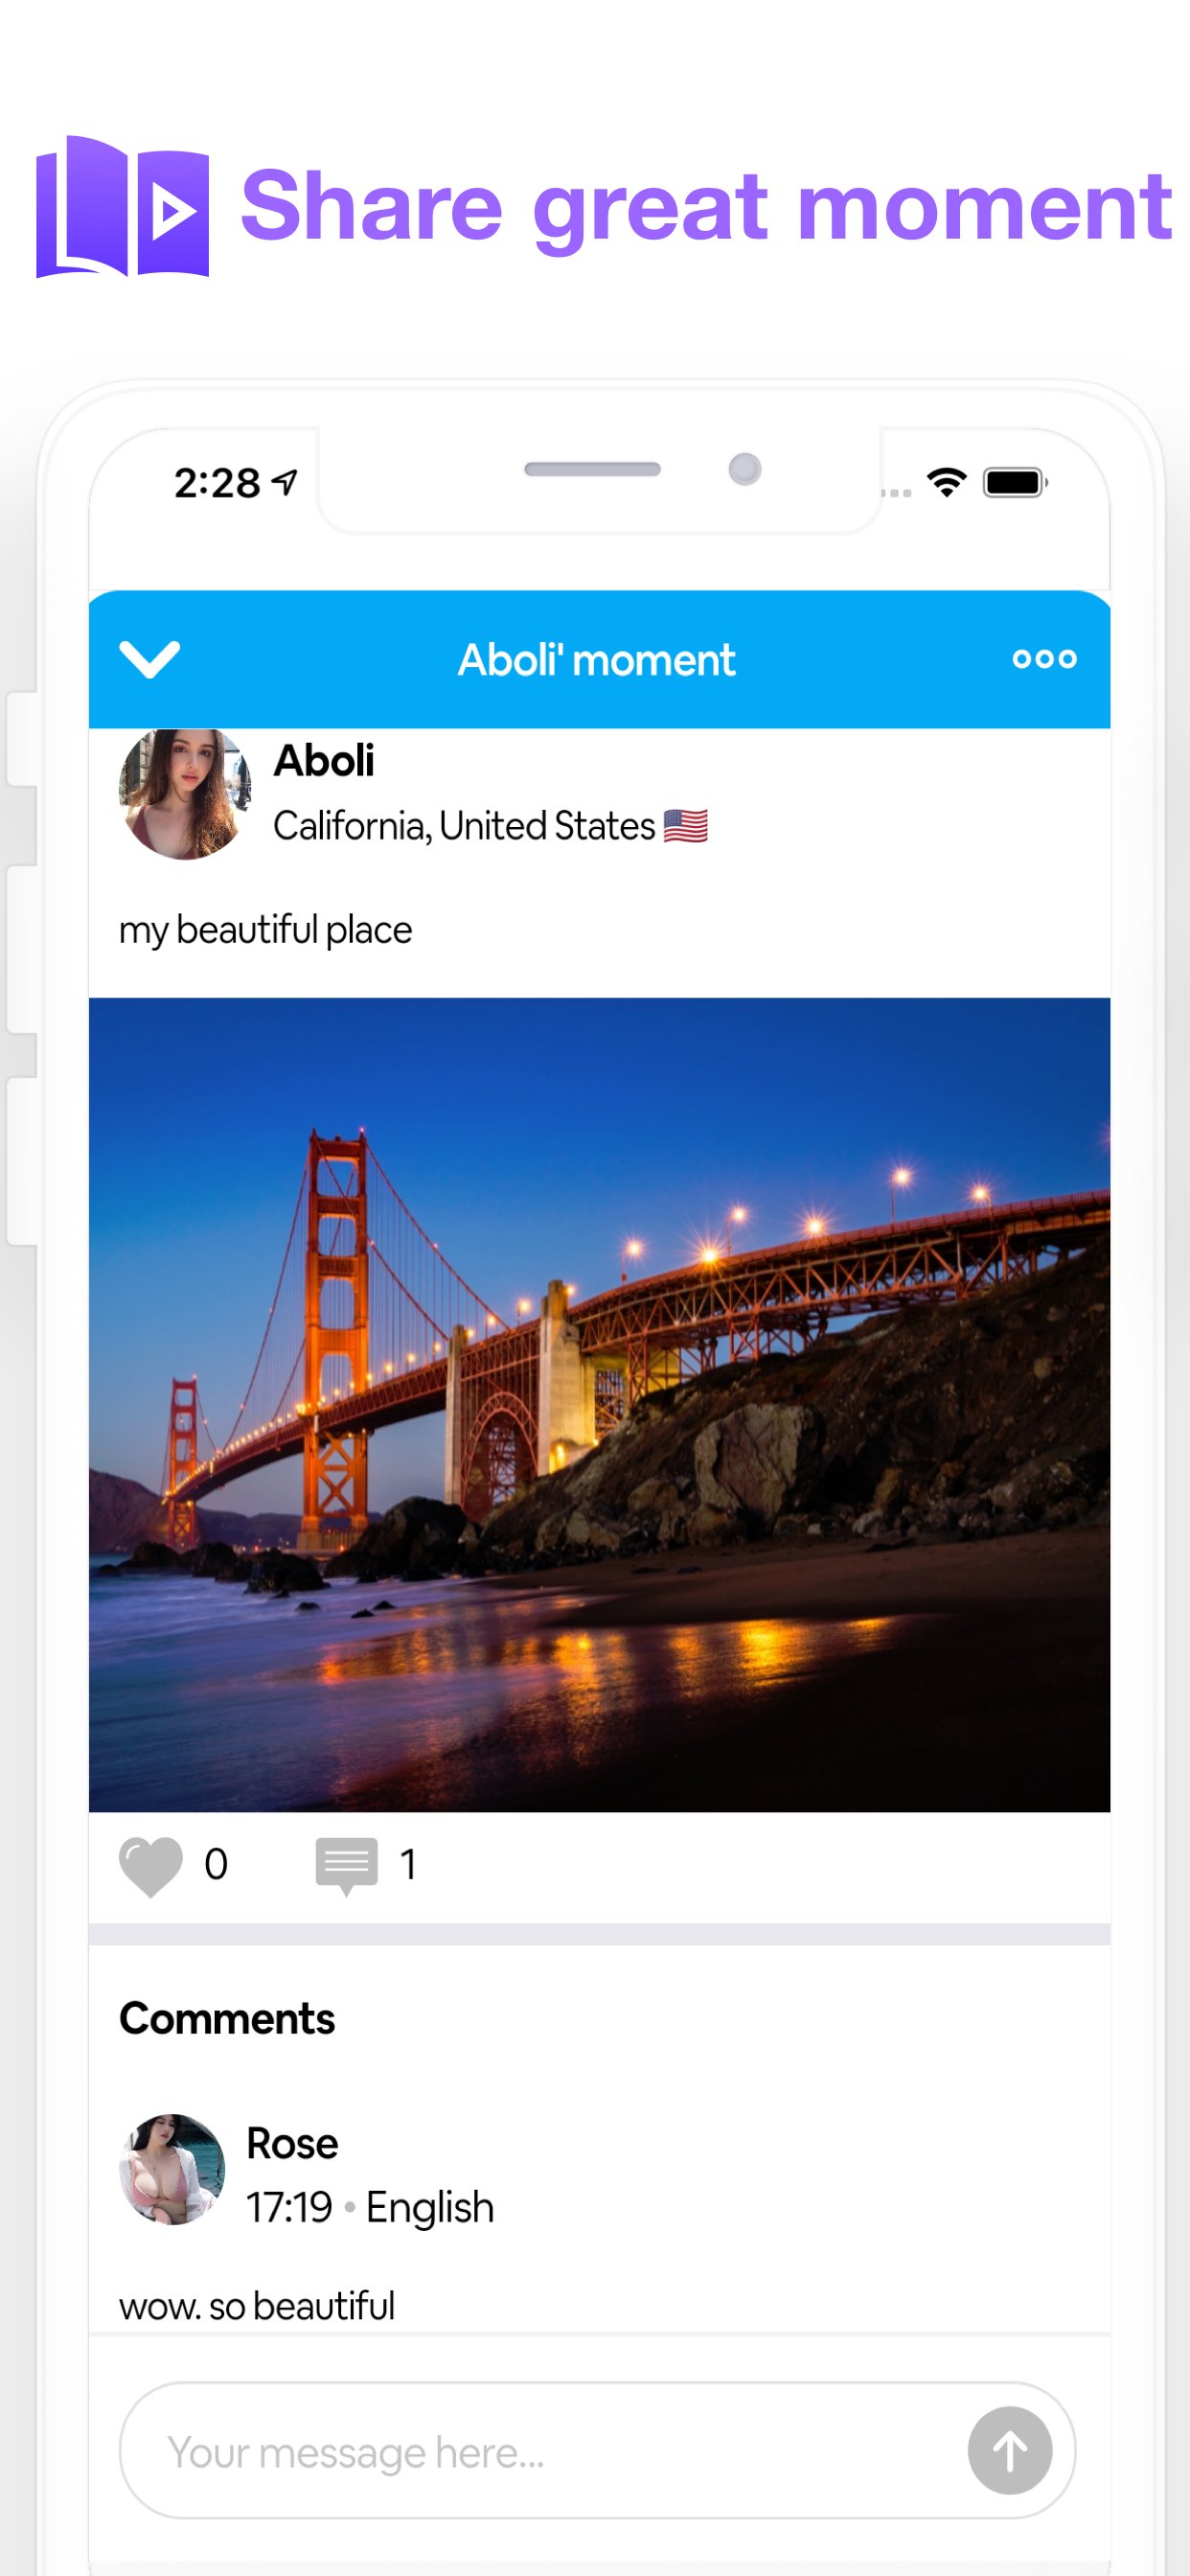
Task: Tap the battery status icon
Action: (x=1014, y=482)
